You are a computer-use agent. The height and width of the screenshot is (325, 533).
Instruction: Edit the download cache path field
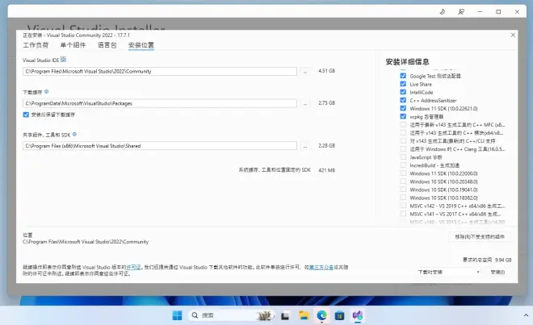tap(160, 103)
